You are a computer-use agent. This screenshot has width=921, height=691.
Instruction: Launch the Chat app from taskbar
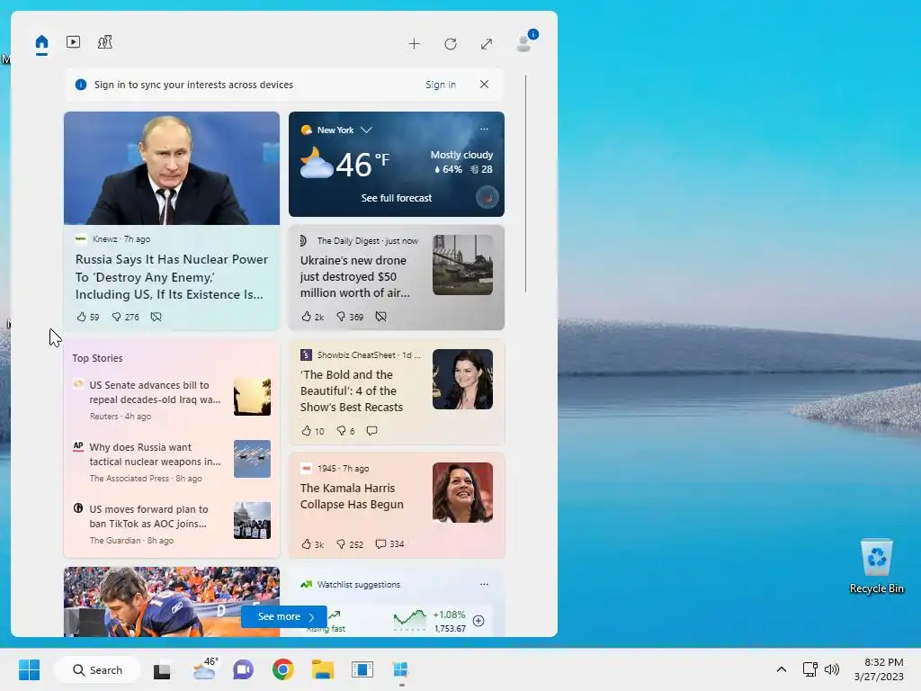pyautogui.click(x=243, y=669)
